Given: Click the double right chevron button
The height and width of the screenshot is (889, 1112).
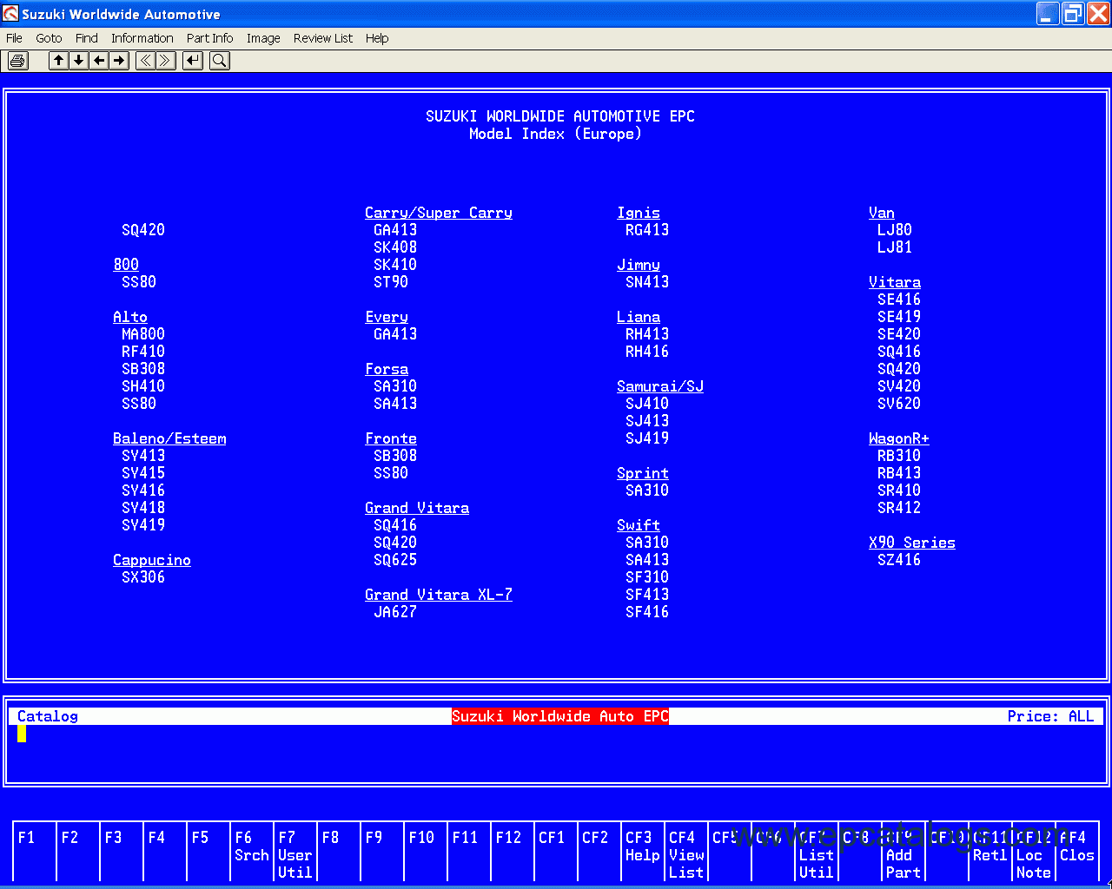Looking at the screenshot, I should point(166,60).
